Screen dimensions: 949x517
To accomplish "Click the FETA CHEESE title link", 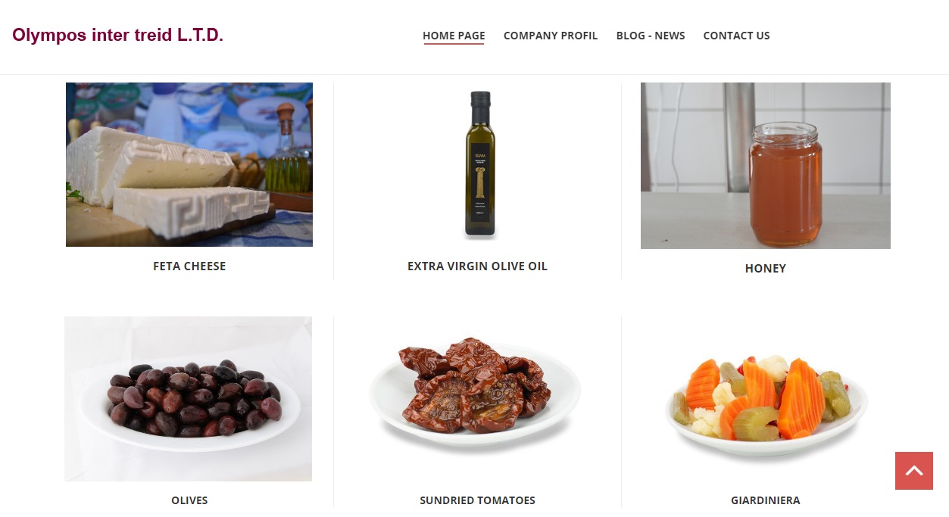I will [x=189, y=266].
